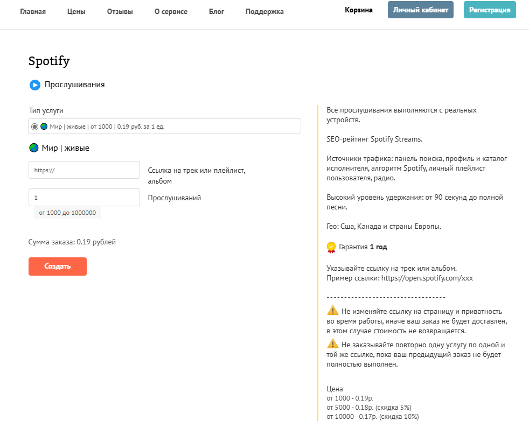Click the price line от 10000 - 0.17р. (скидка 10%)
Viewport: 529px width, 428px height.
click(373, 417)
